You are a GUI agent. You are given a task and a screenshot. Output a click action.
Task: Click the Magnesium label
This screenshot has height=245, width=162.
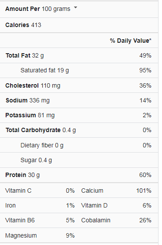[x=21, y=235]
